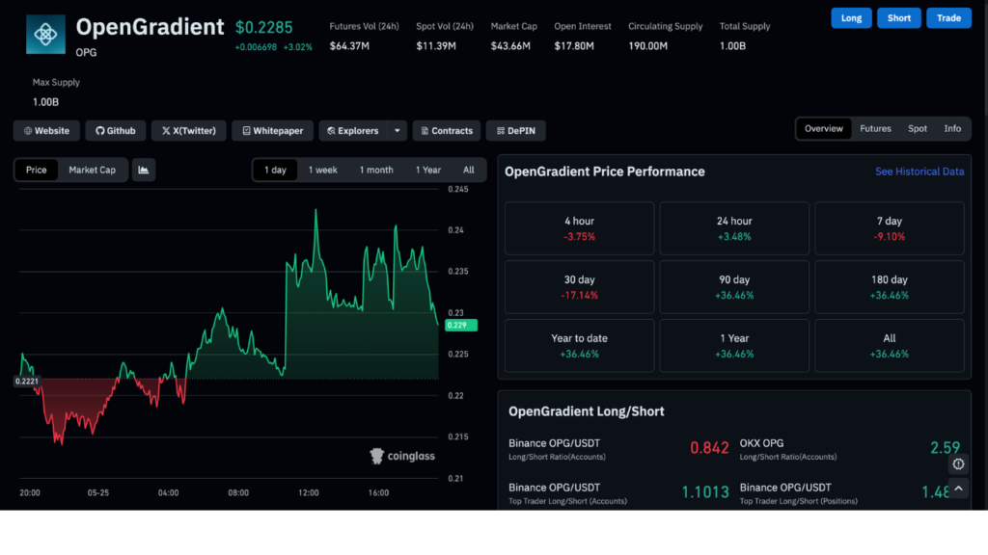Select the 1 week time range
Viewport: 988px width, 555px height.
click(322, 170)
